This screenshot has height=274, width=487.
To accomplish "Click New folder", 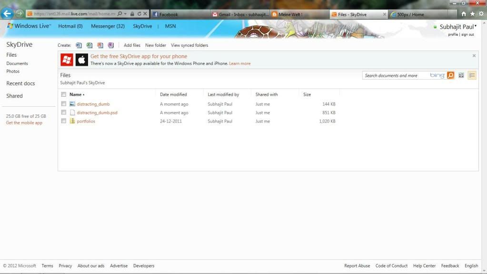I will tap(156, 45).
